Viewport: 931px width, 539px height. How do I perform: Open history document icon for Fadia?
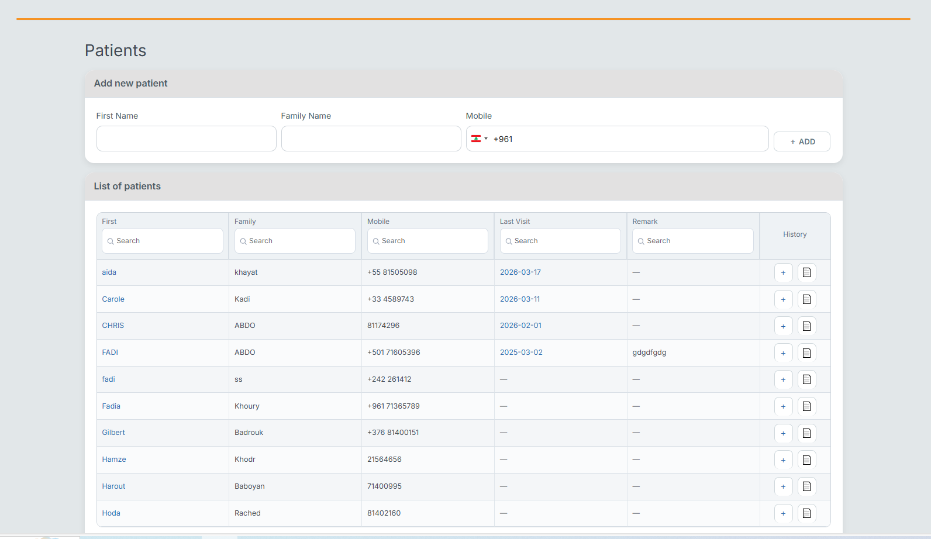806,406
